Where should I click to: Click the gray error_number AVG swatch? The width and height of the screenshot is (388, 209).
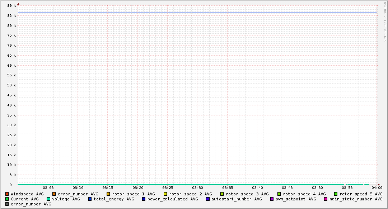pos(7,204)
